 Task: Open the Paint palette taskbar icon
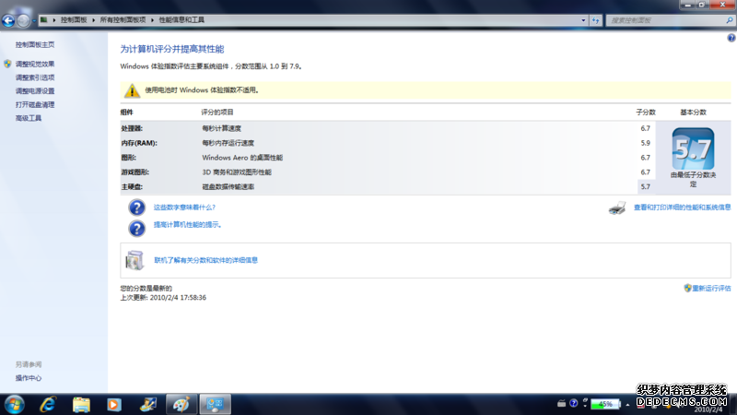tap(181, 404)
